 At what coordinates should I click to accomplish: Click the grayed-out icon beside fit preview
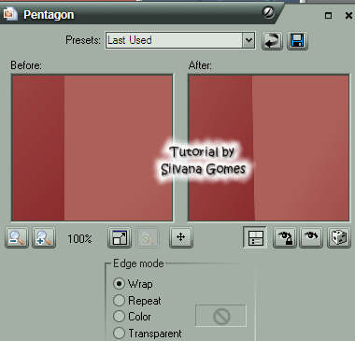(148, 238)
